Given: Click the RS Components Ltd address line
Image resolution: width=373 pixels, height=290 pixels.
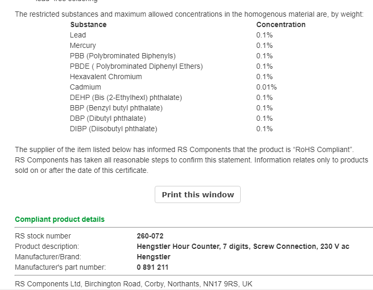Looking at the screenshot, I should [133, 284].
